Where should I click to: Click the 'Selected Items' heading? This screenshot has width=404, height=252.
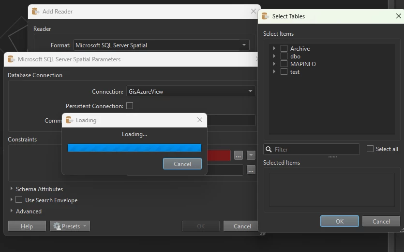[282, 163]
